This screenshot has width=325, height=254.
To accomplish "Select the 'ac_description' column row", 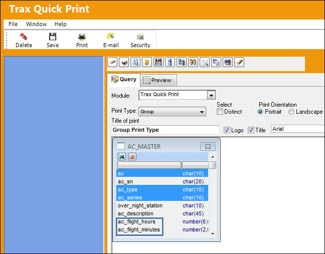I will tap(162, 213).
